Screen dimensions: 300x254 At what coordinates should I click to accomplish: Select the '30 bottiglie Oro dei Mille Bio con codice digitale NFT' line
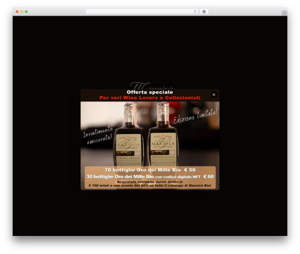coord(150,177)
